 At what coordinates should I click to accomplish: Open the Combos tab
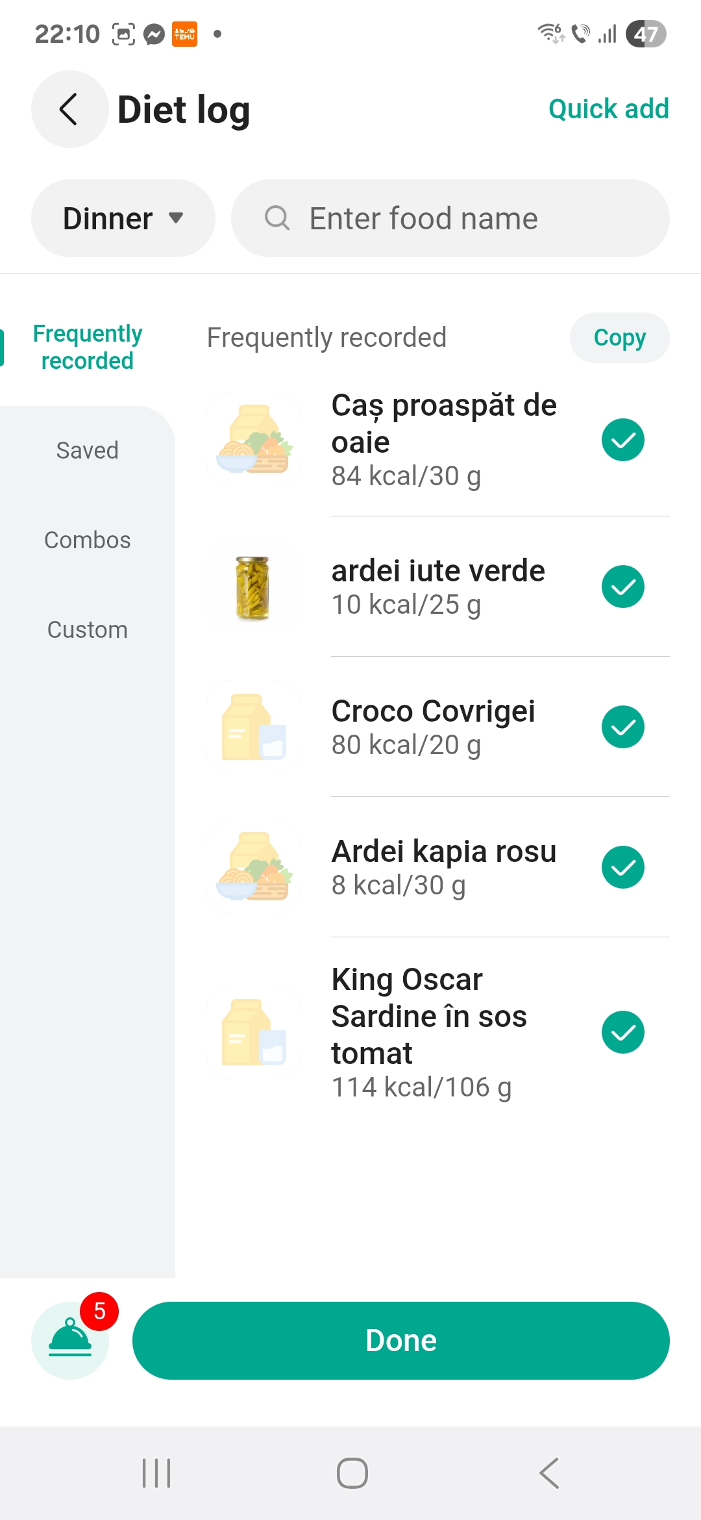[88, 540]
